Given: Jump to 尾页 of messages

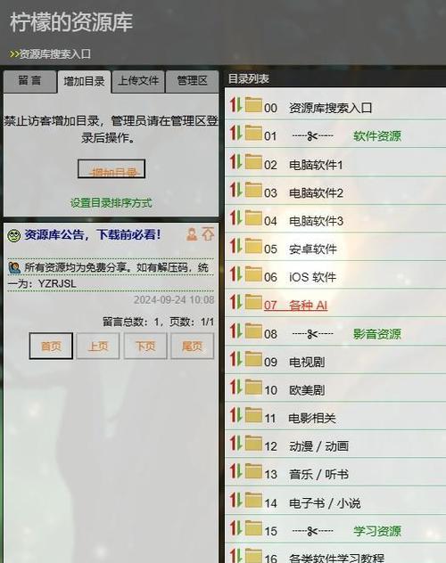Looking at the screenshot, I should click(x=193, y=347).
